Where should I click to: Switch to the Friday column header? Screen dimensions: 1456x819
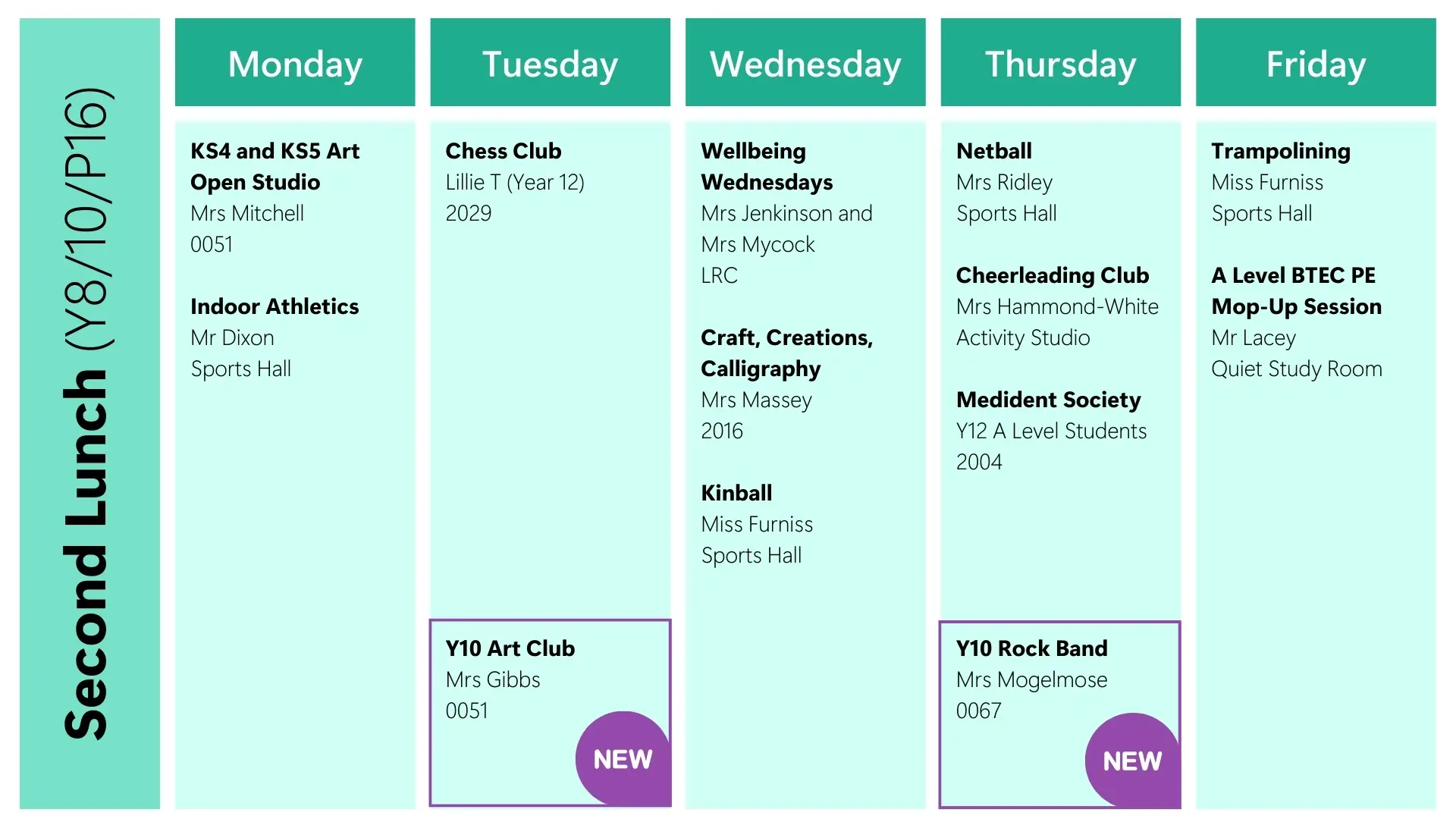click(1316, 63)
